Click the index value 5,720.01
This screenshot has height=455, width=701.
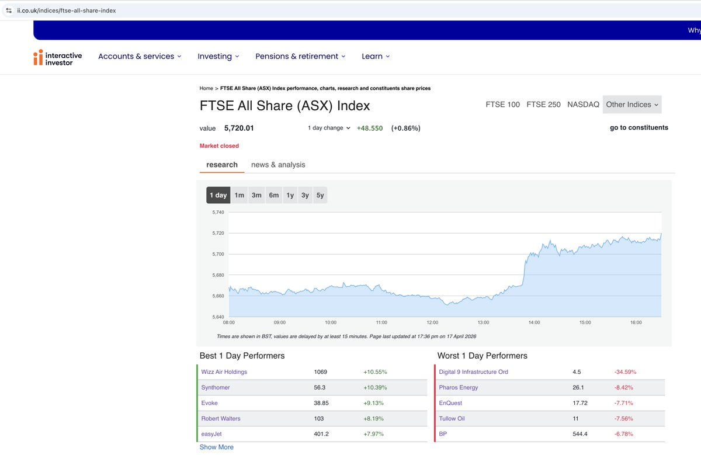coord(239,128)
